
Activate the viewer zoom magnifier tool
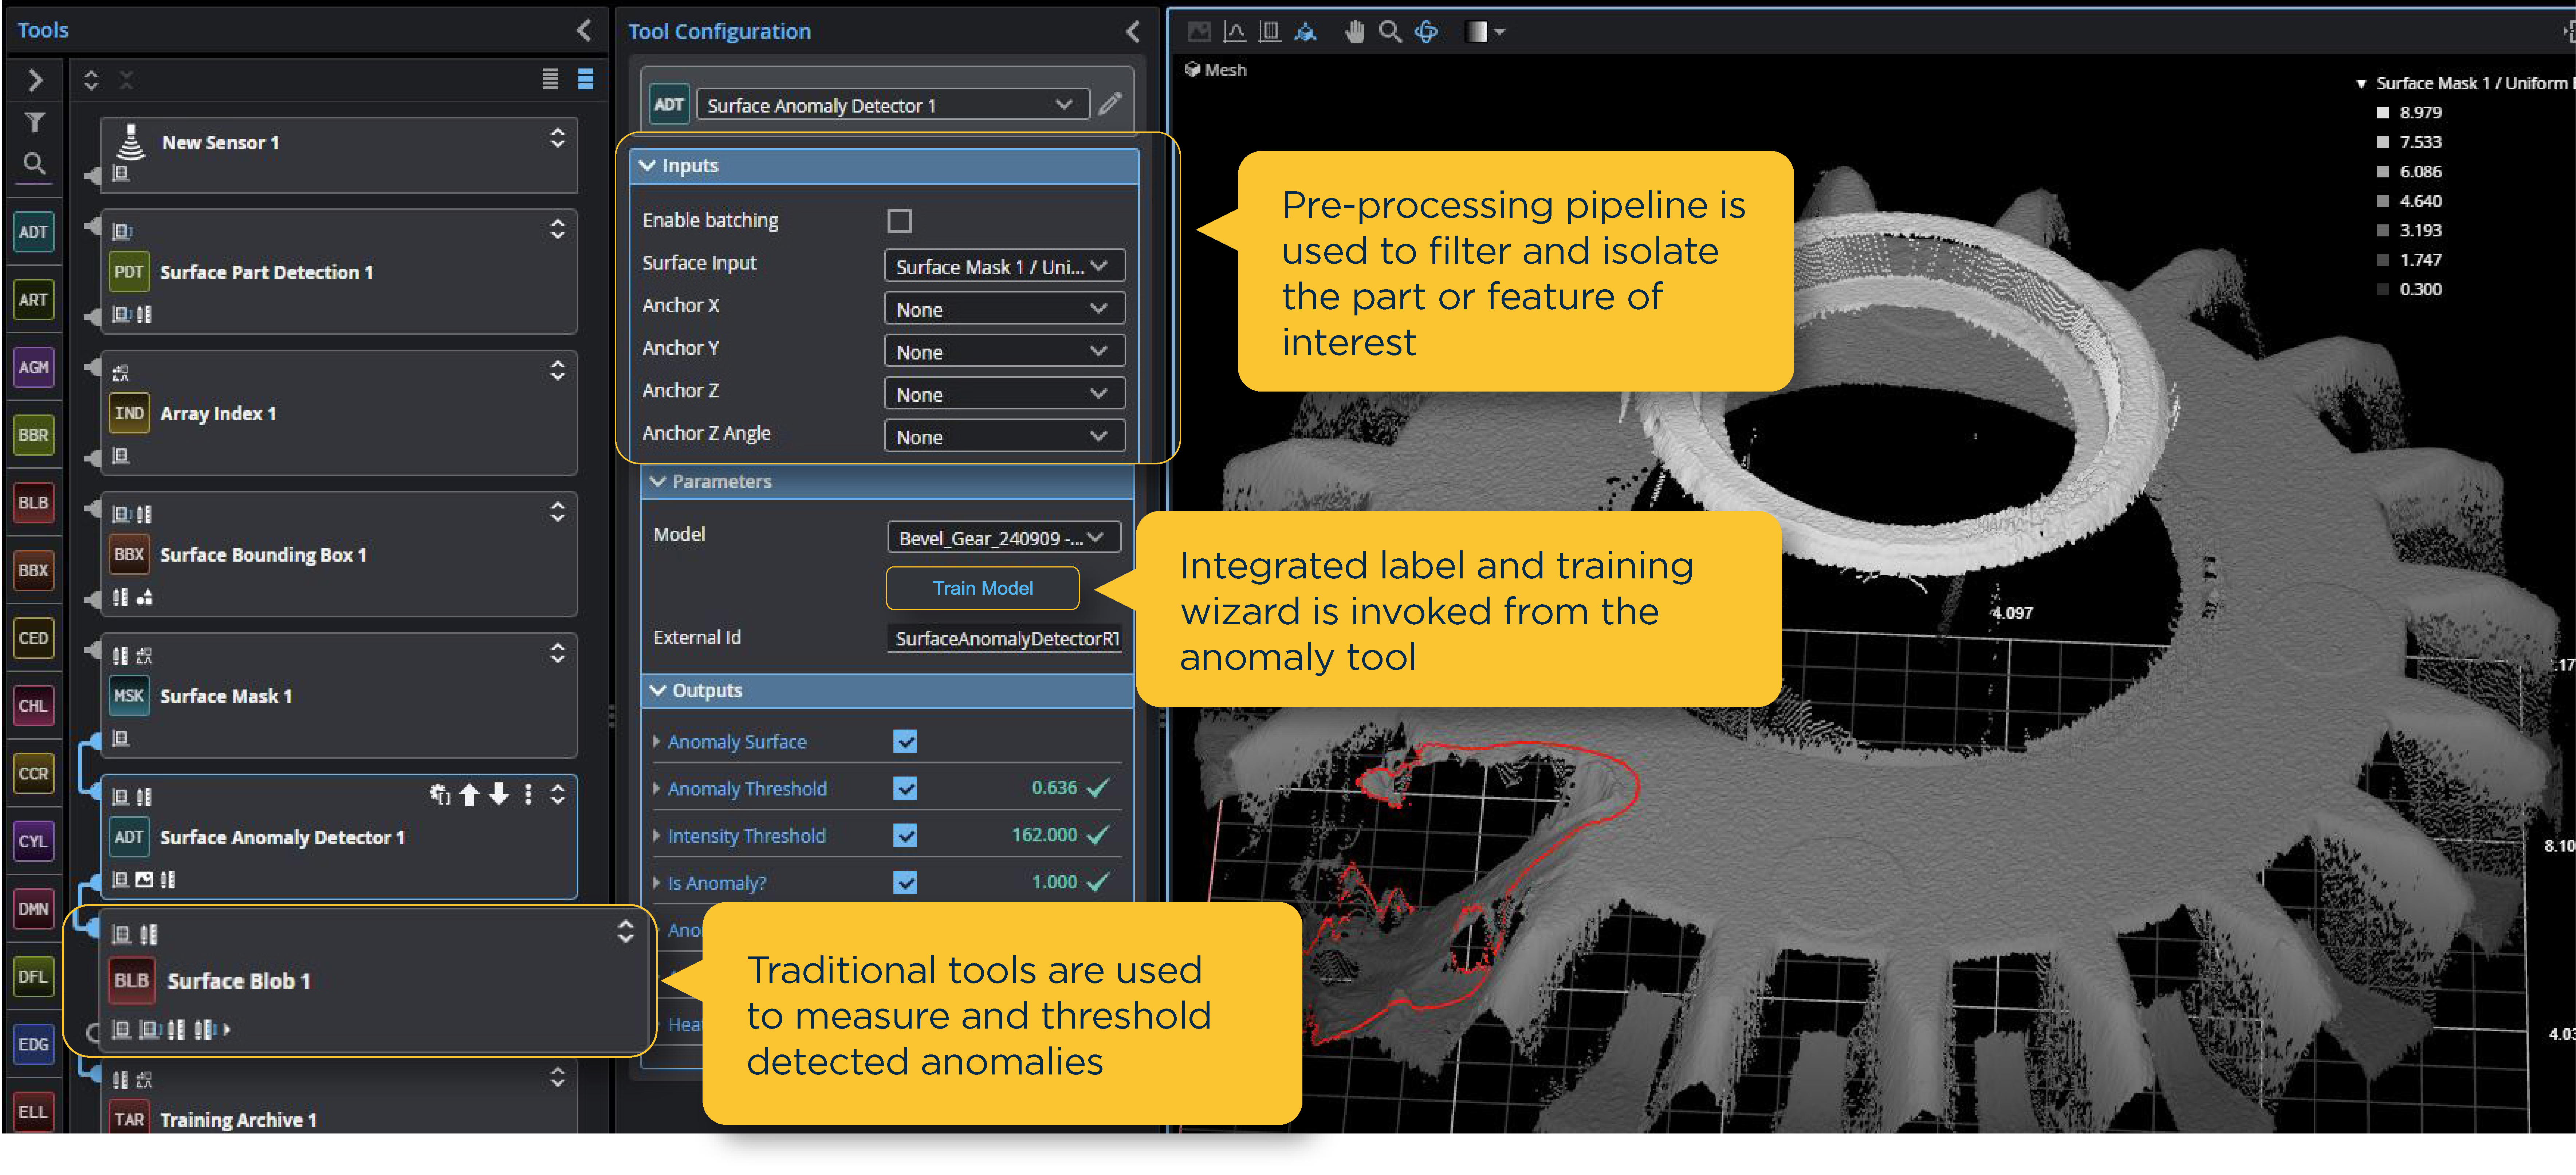(1390, 32)
